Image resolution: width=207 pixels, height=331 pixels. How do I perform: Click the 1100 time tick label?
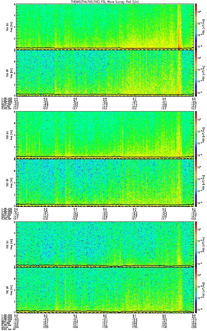105,327
